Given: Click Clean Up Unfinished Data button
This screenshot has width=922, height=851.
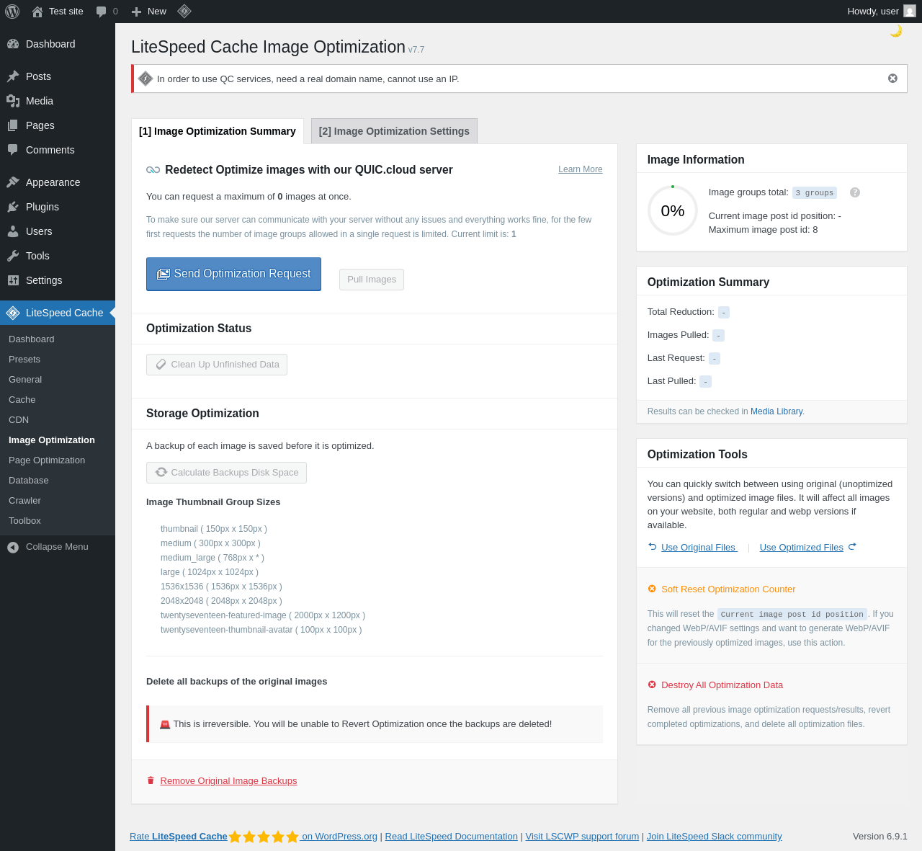Looking at the screenshot, I should tap(217, 365).
